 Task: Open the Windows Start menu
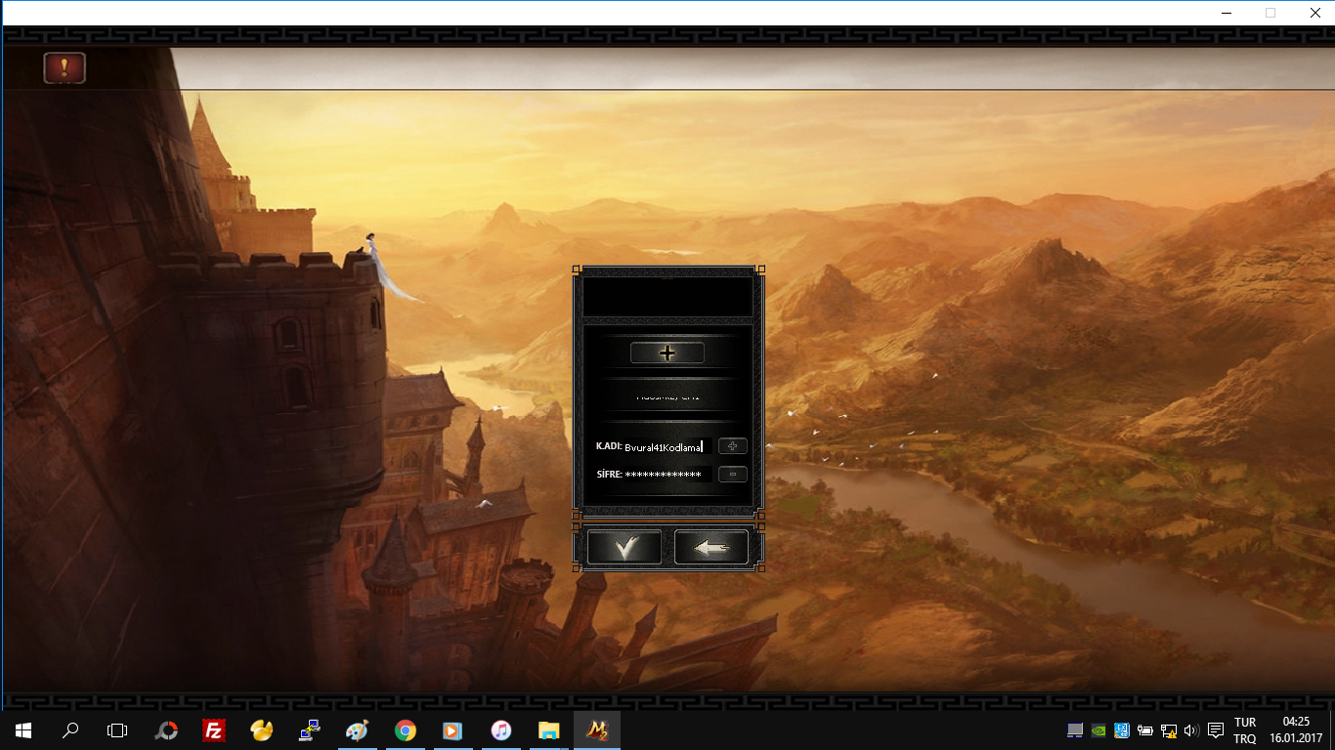23,730
